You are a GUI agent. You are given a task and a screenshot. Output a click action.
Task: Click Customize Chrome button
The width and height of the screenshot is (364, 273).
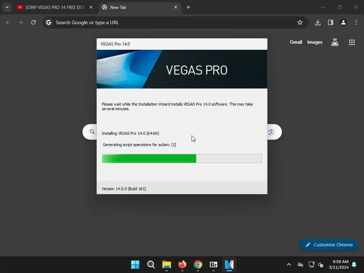[x=329, y=245]
